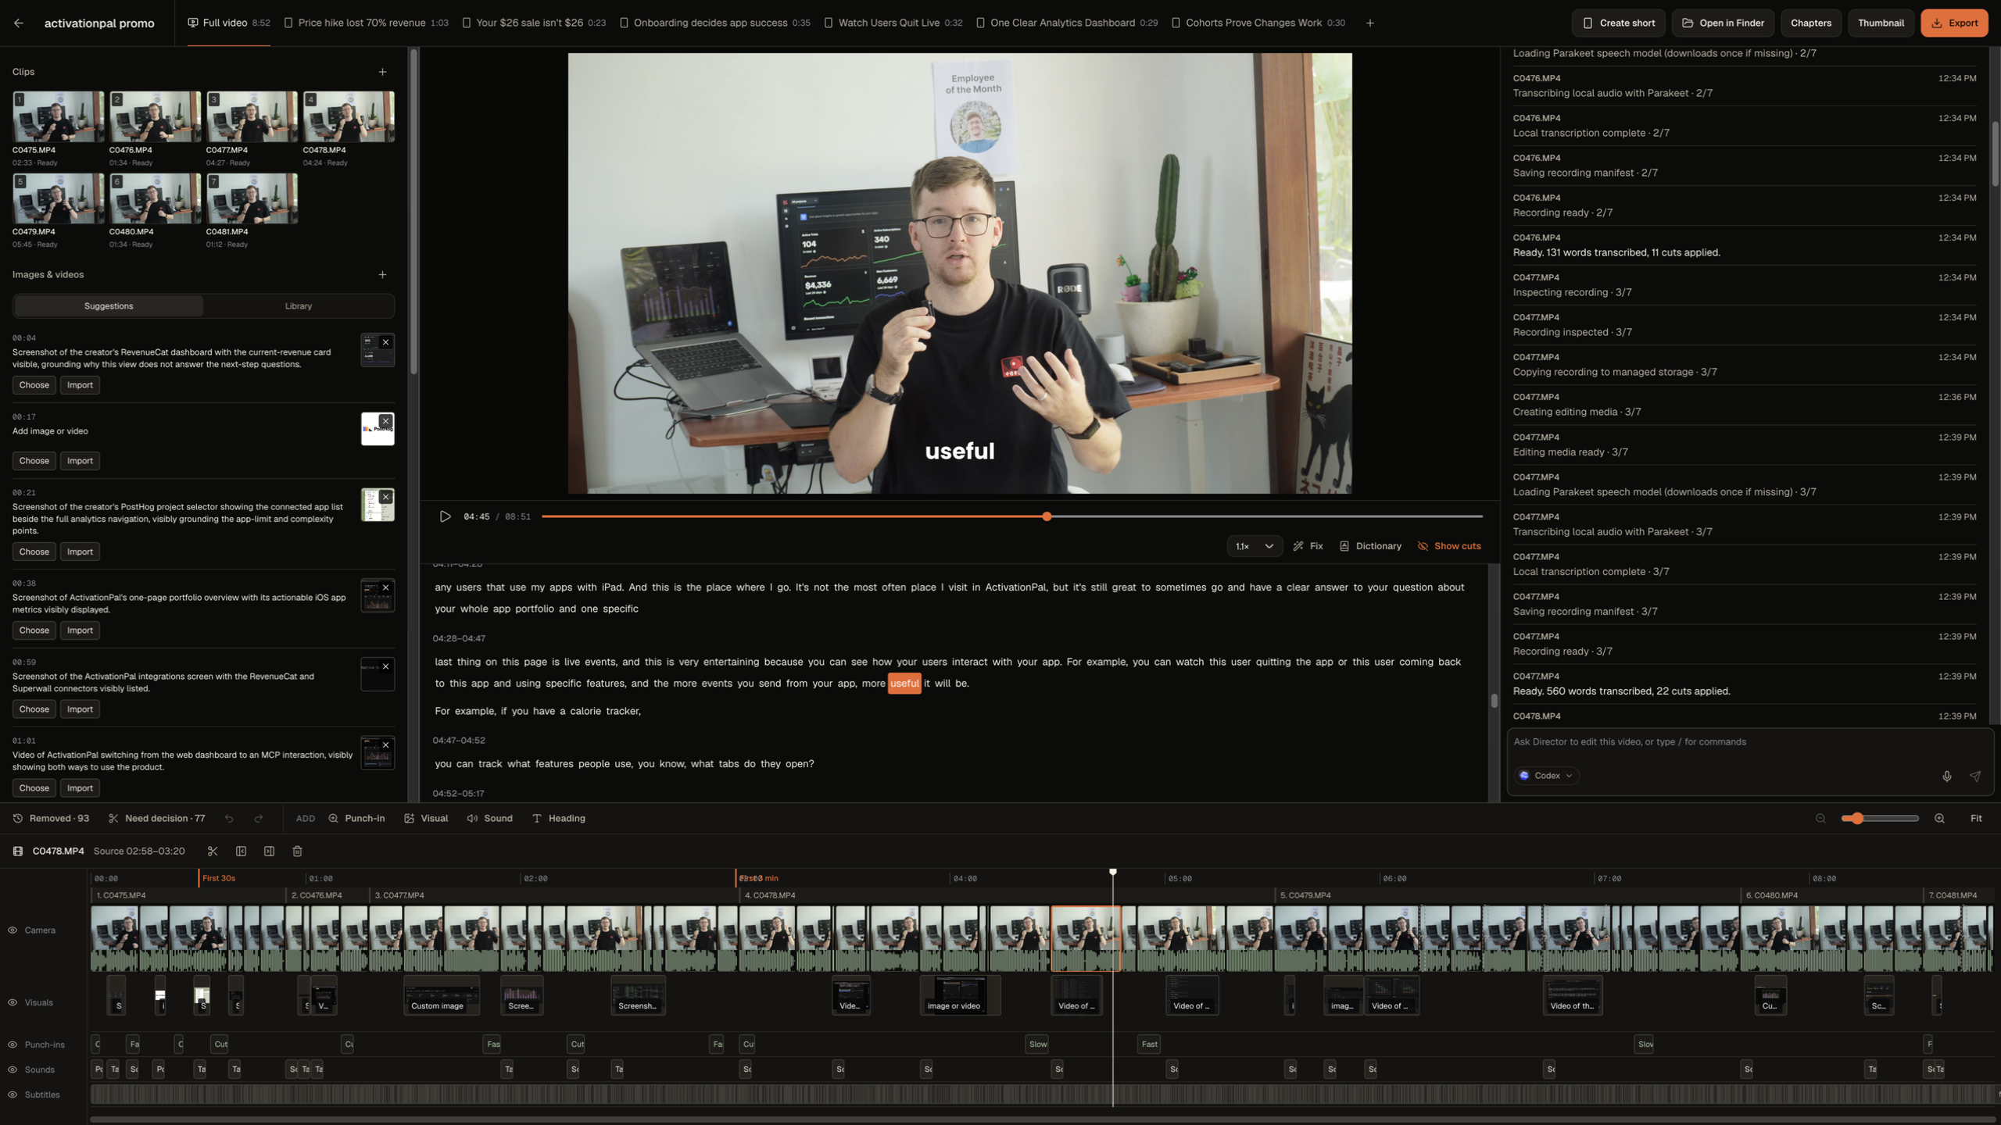Screen dimensions: 2001x1125
Task: Click the video progress slider handle
Action: 1047,516
